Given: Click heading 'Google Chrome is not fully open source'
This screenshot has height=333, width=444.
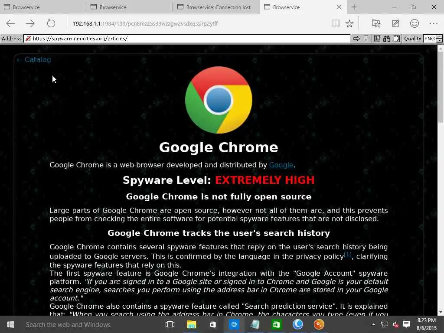Looking at the screenshot, I should coord(219,196).
